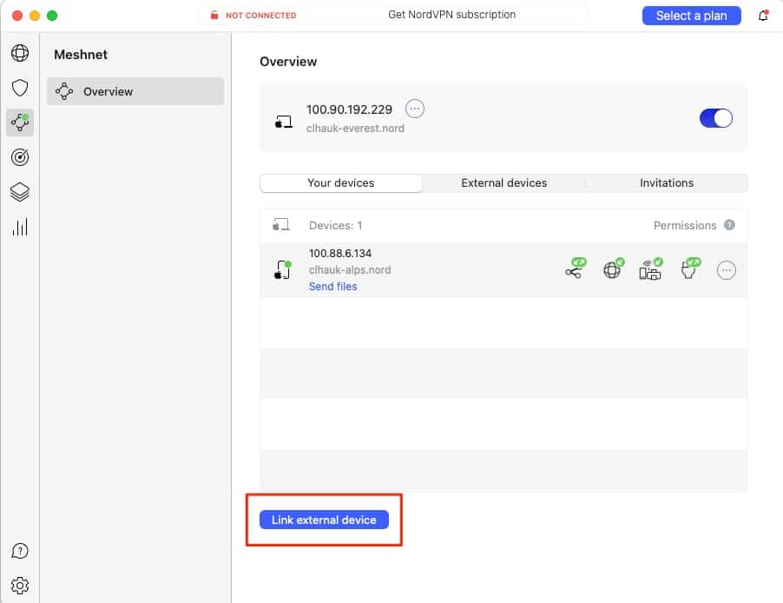Click the Permissions help question mark

(x=729, y=225)
